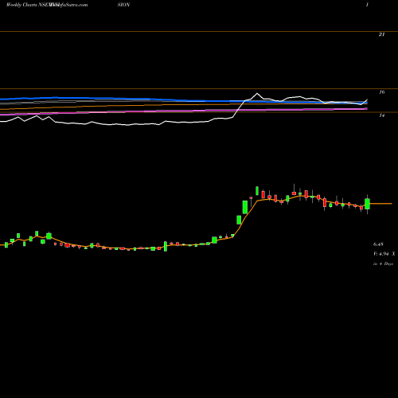
Task: Click the '16' price axis label
Action: pos(381,92)
